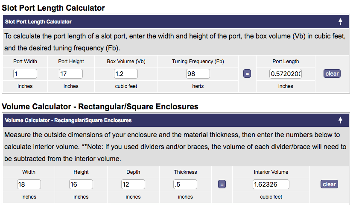Image resolution: width=353 pixels, height=205 pixels.
Task: Focus the Box Volume (Vb) field
Action: tap(125, 74)
